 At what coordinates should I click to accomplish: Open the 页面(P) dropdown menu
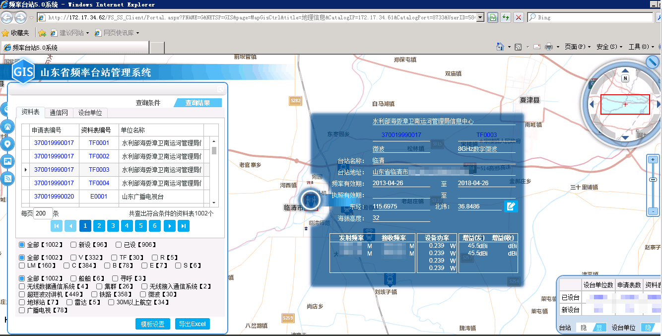[x=577, y=47]
